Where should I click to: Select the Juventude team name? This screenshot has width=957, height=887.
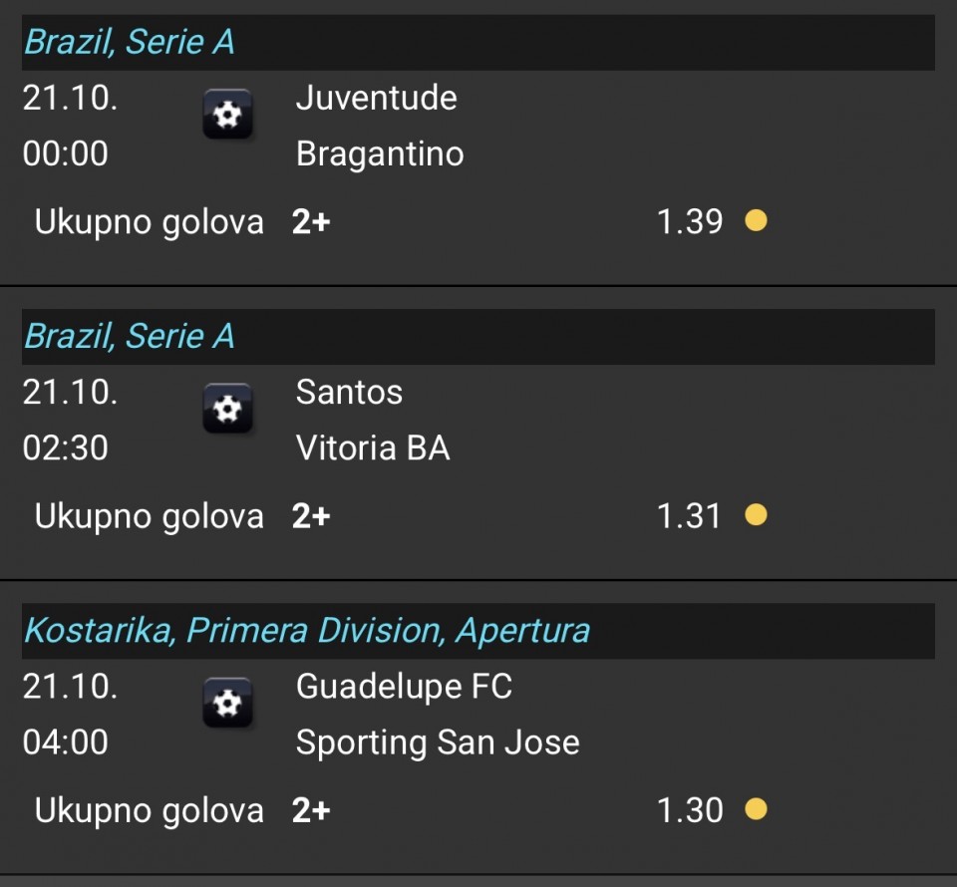[376, 98]
